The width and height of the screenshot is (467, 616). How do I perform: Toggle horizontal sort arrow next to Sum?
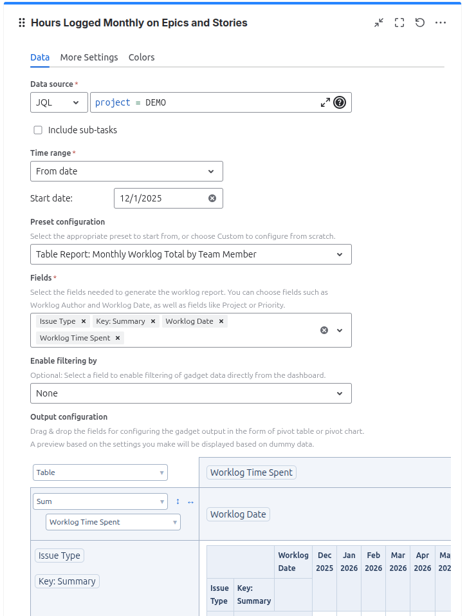(x=191, y=502)
